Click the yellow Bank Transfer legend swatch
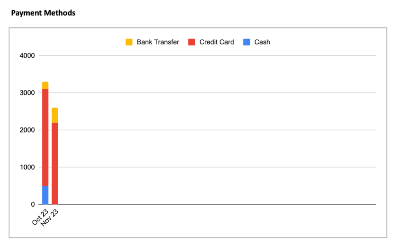The height and width of the screenshot is (251, 414). [x=129, y=42]
